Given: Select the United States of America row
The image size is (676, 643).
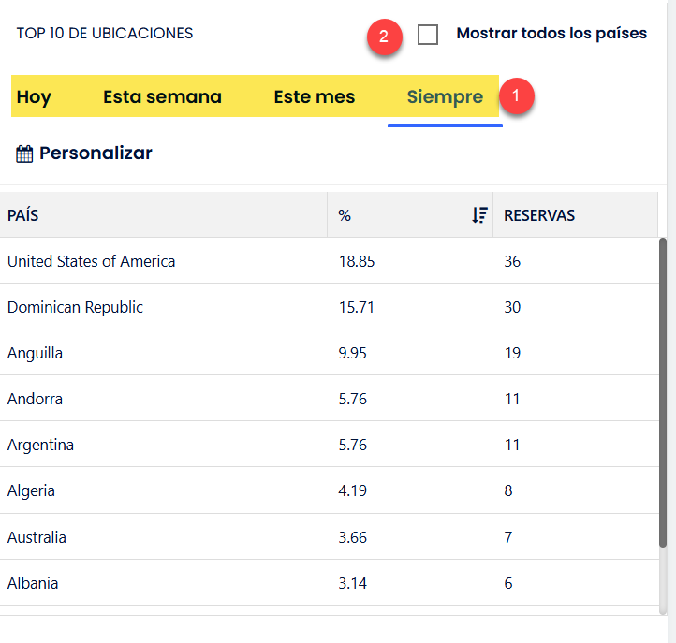Looking at the screenshot, I should pyautogui.click(x=91, y=261).
